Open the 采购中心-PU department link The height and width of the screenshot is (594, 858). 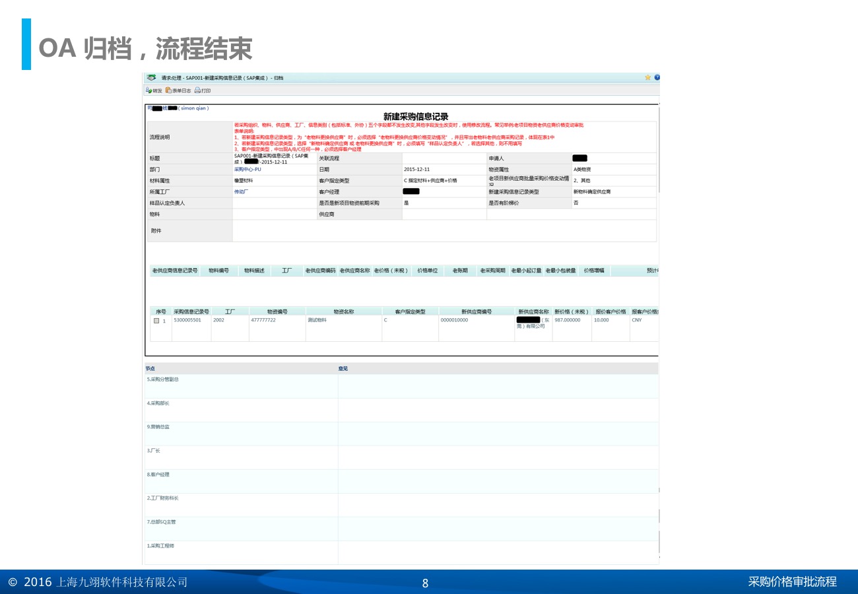tap(247, 170)
